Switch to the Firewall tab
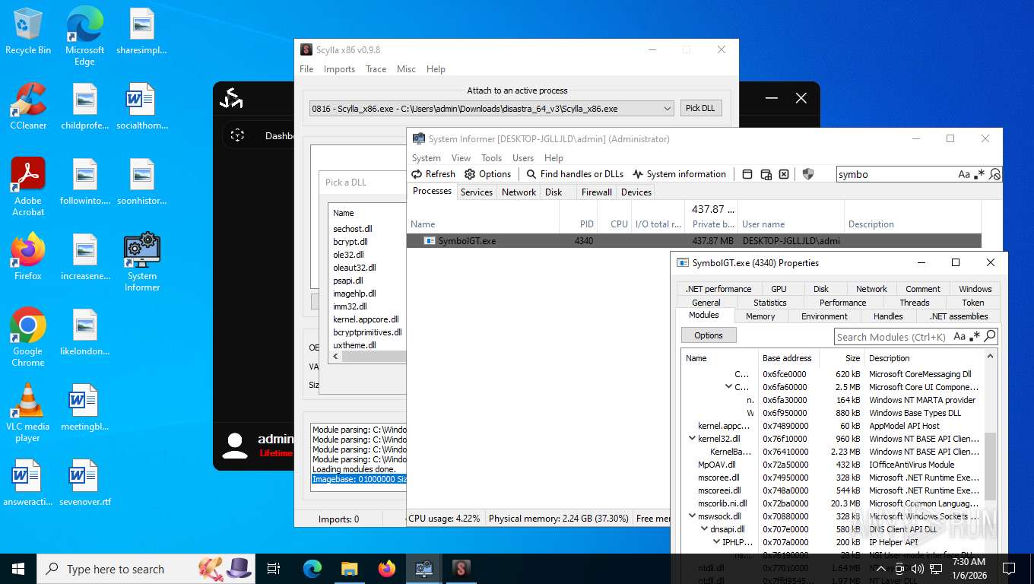 click(596, 192)
